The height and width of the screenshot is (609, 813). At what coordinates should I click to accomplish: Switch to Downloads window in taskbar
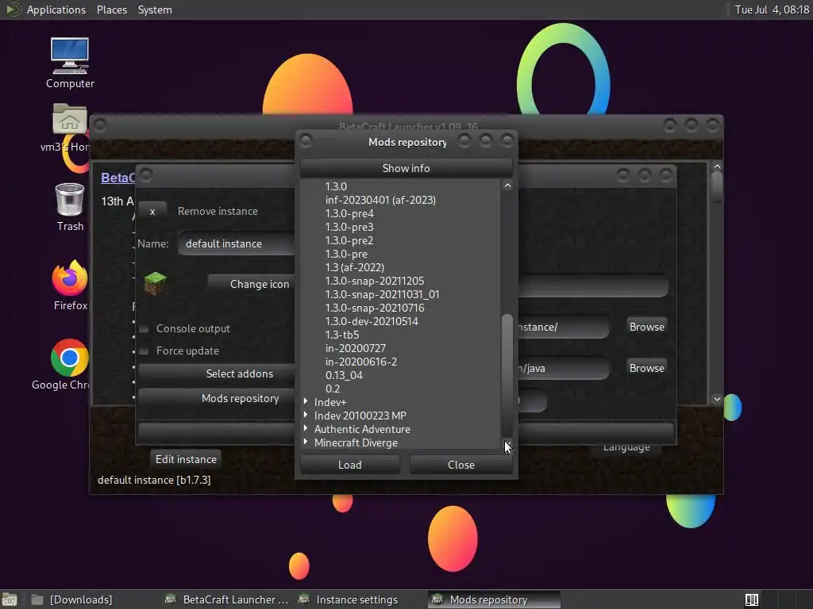point(71,599)
